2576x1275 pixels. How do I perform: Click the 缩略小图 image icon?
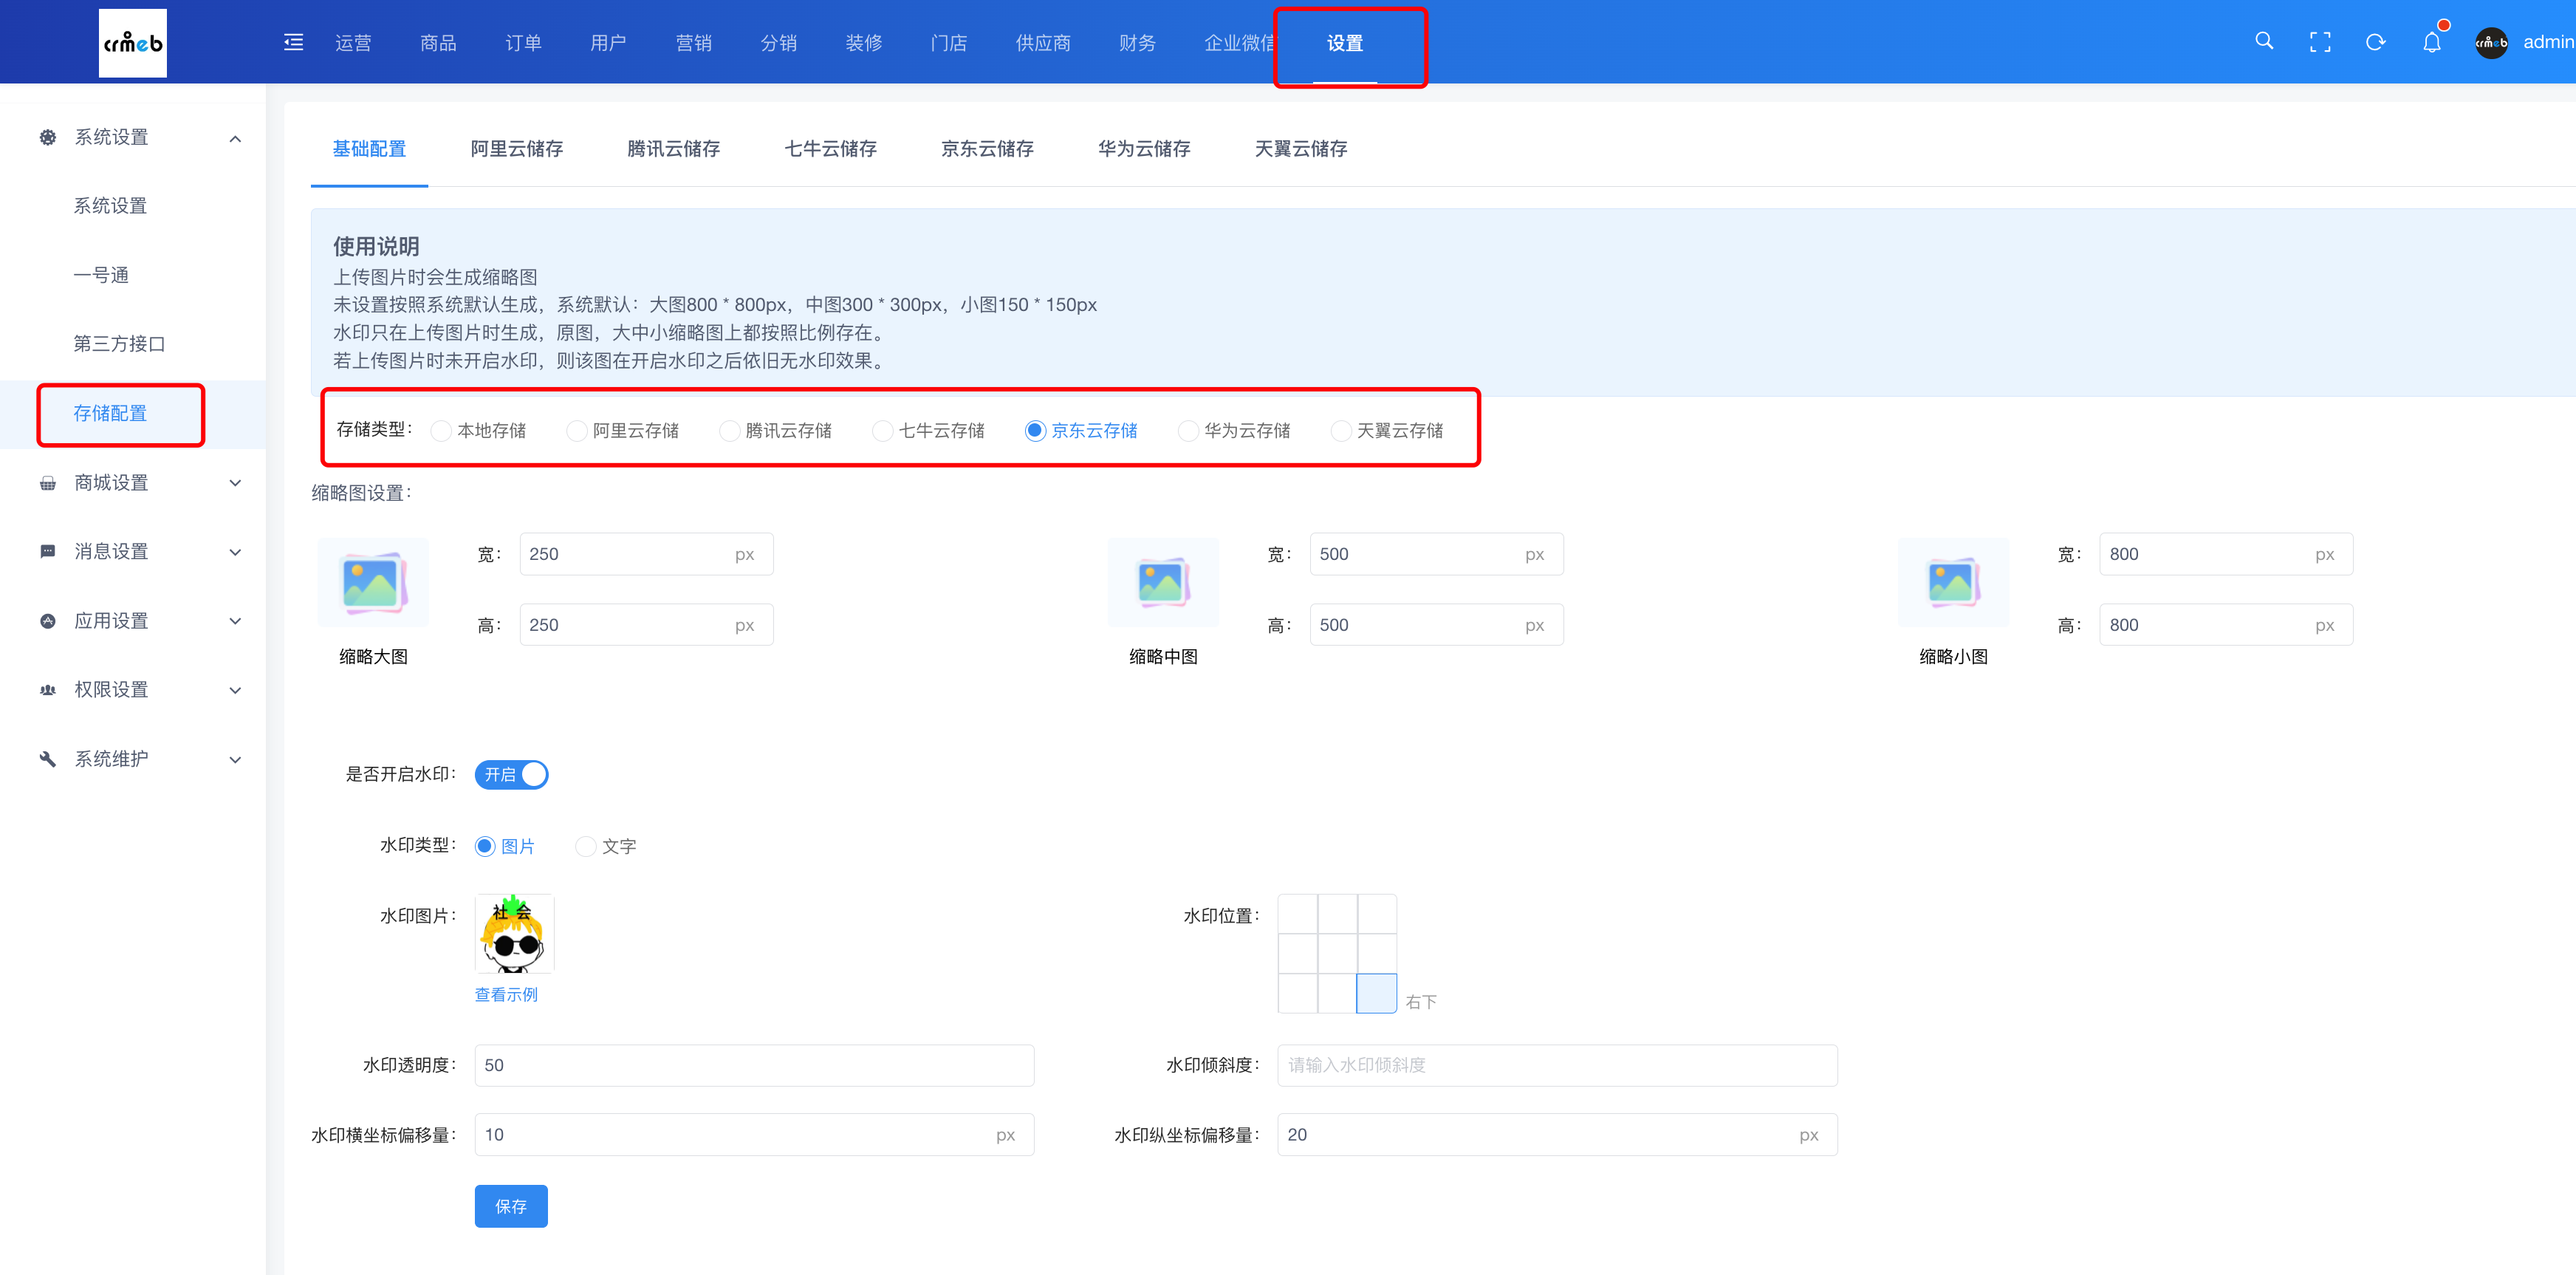pos(1953,582)
